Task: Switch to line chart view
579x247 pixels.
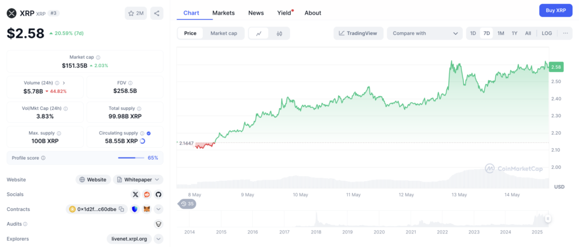Action: tap(259, 33)
